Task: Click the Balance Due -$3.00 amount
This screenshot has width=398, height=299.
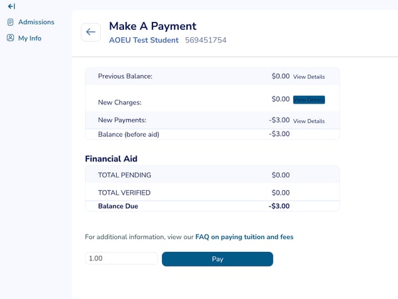Action: [279, 206]
